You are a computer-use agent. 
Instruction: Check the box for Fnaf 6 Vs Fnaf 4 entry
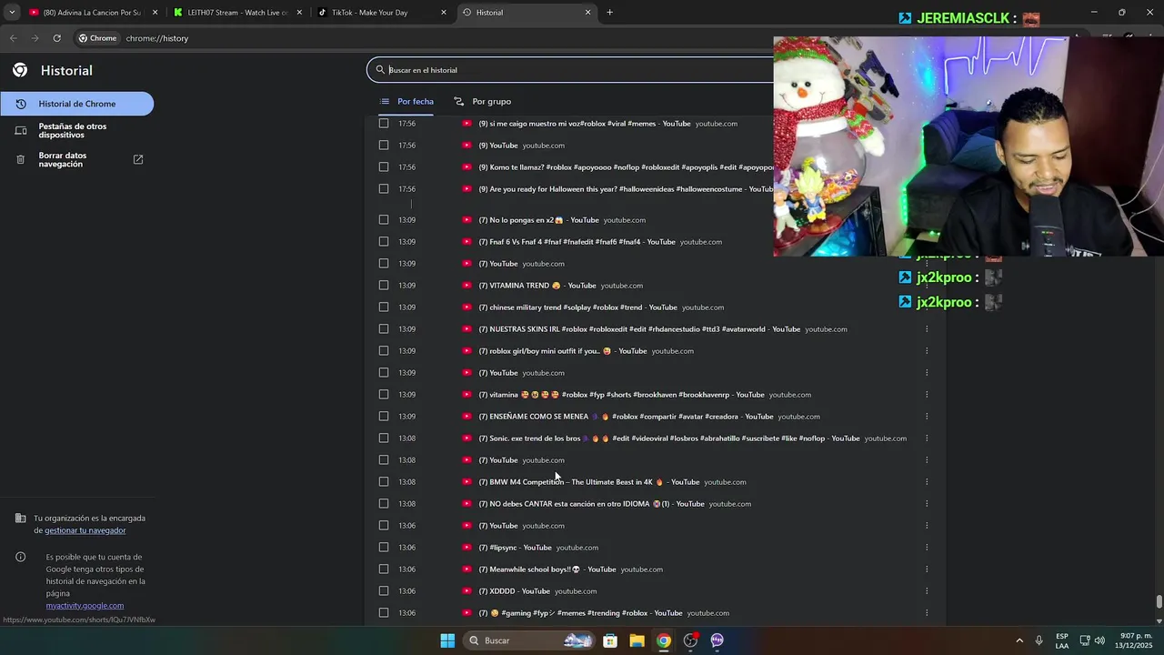[x=384, y=242]
